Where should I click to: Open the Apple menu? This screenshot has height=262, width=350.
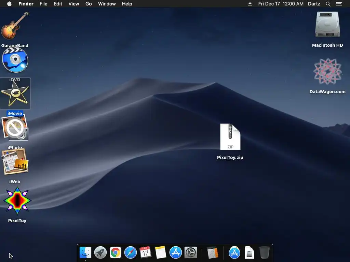point(9,4)
